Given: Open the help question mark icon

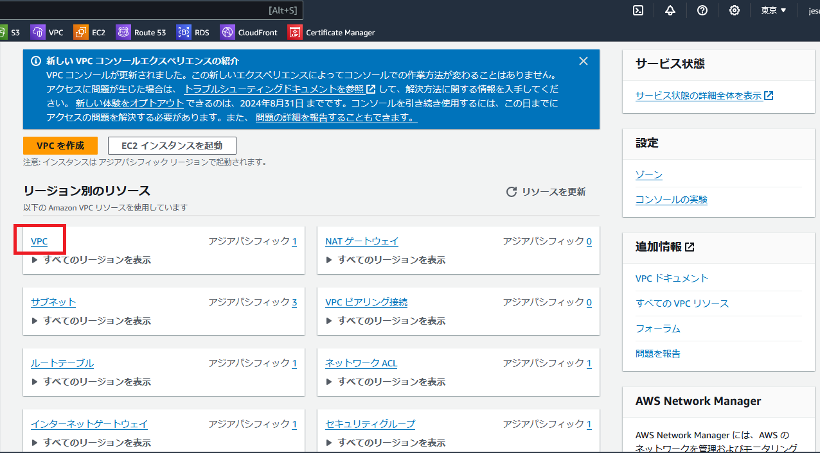Looking at the screenshot, I should coord(702,10).
